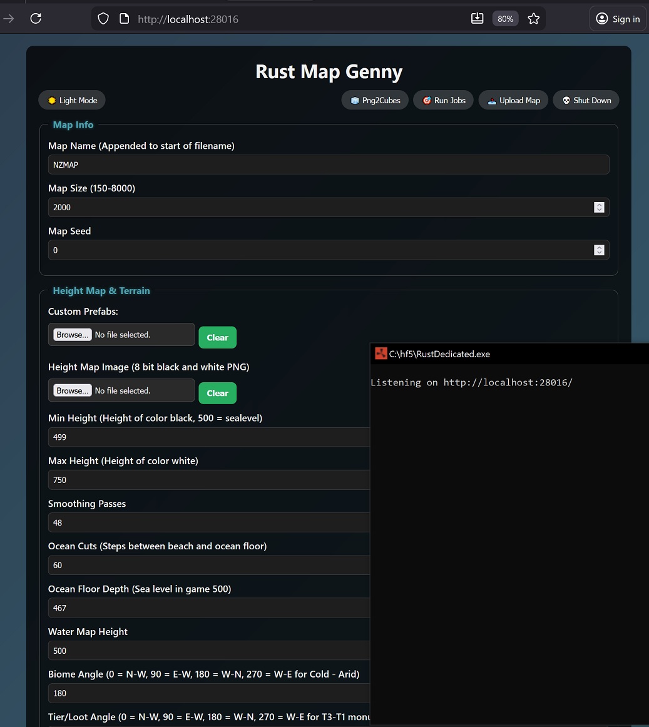This screenshot has height=727, width=649.
Task: Open the Png2Cubes tool
Action: pos(375,101)
